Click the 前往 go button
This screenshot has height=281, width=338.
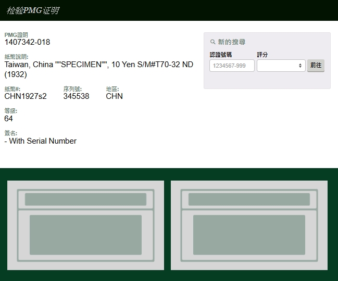point(316,66)
